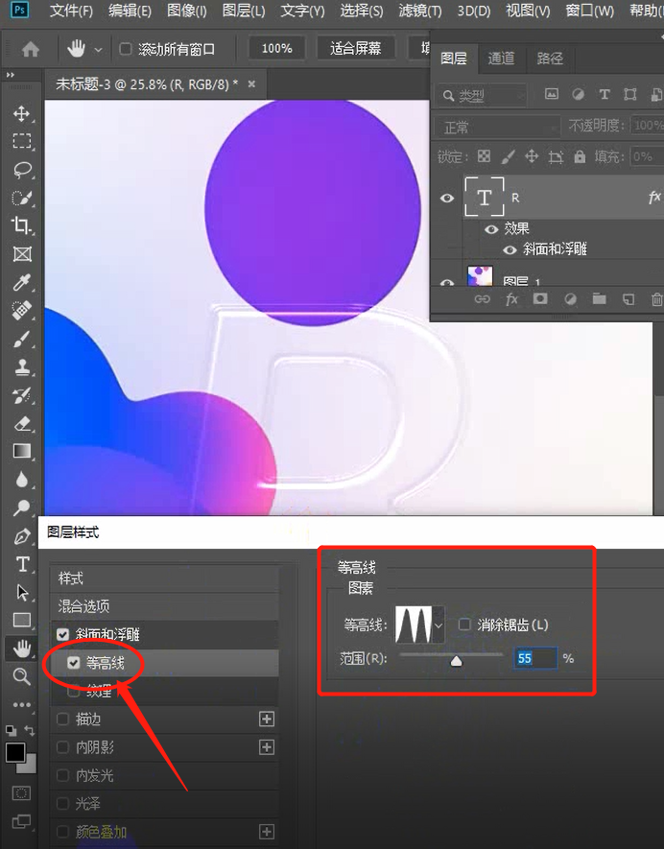This screenshot has width=664, height=849.
Task: Select the Pen tool
Action: (22, 536)
